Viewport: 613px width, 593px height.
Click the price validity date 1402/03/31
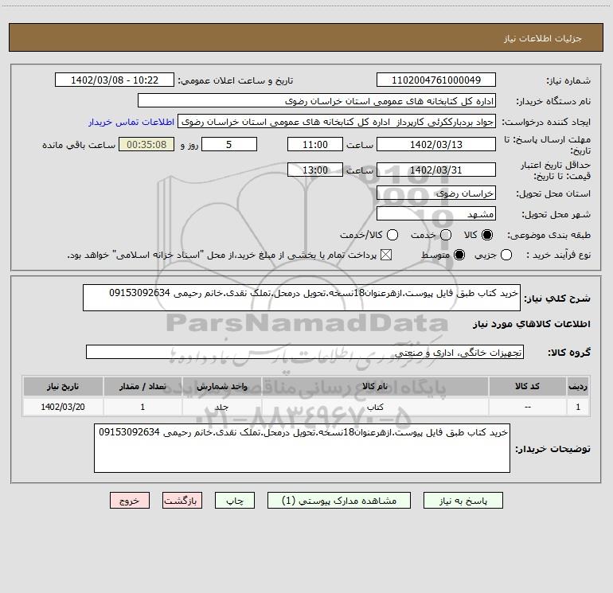tap(436, 170)
